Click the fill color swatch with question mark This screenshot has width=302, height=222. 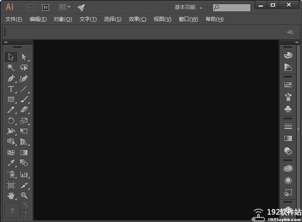pos(12,210)
